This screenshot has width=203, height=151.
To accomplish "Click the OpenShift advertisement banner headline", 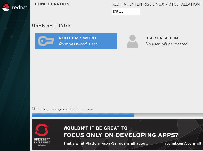I will 121,132.
